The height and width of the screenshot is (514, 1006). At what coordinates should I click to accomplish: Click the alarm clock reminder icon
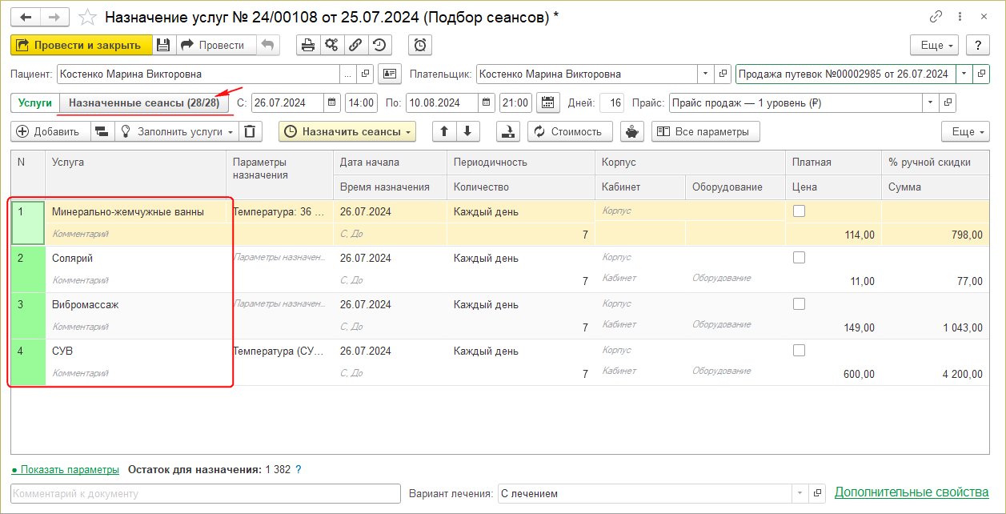click(420, 46)
